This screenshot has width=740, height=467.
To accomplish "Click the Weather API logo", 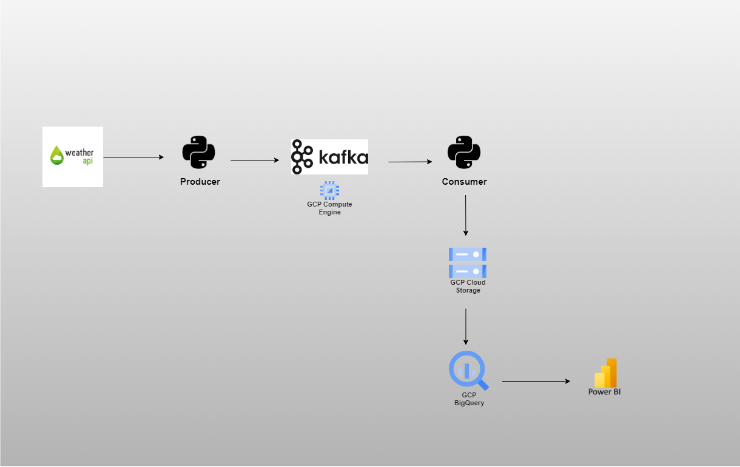I will pyautogui.click(x=73, y=157).
